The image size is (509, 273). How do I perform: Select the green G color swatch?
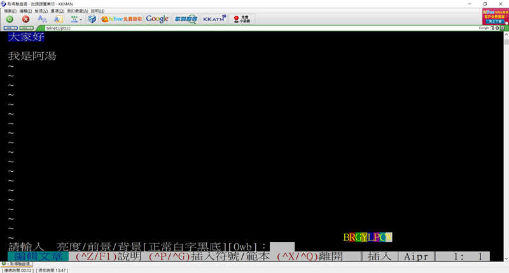358,237
